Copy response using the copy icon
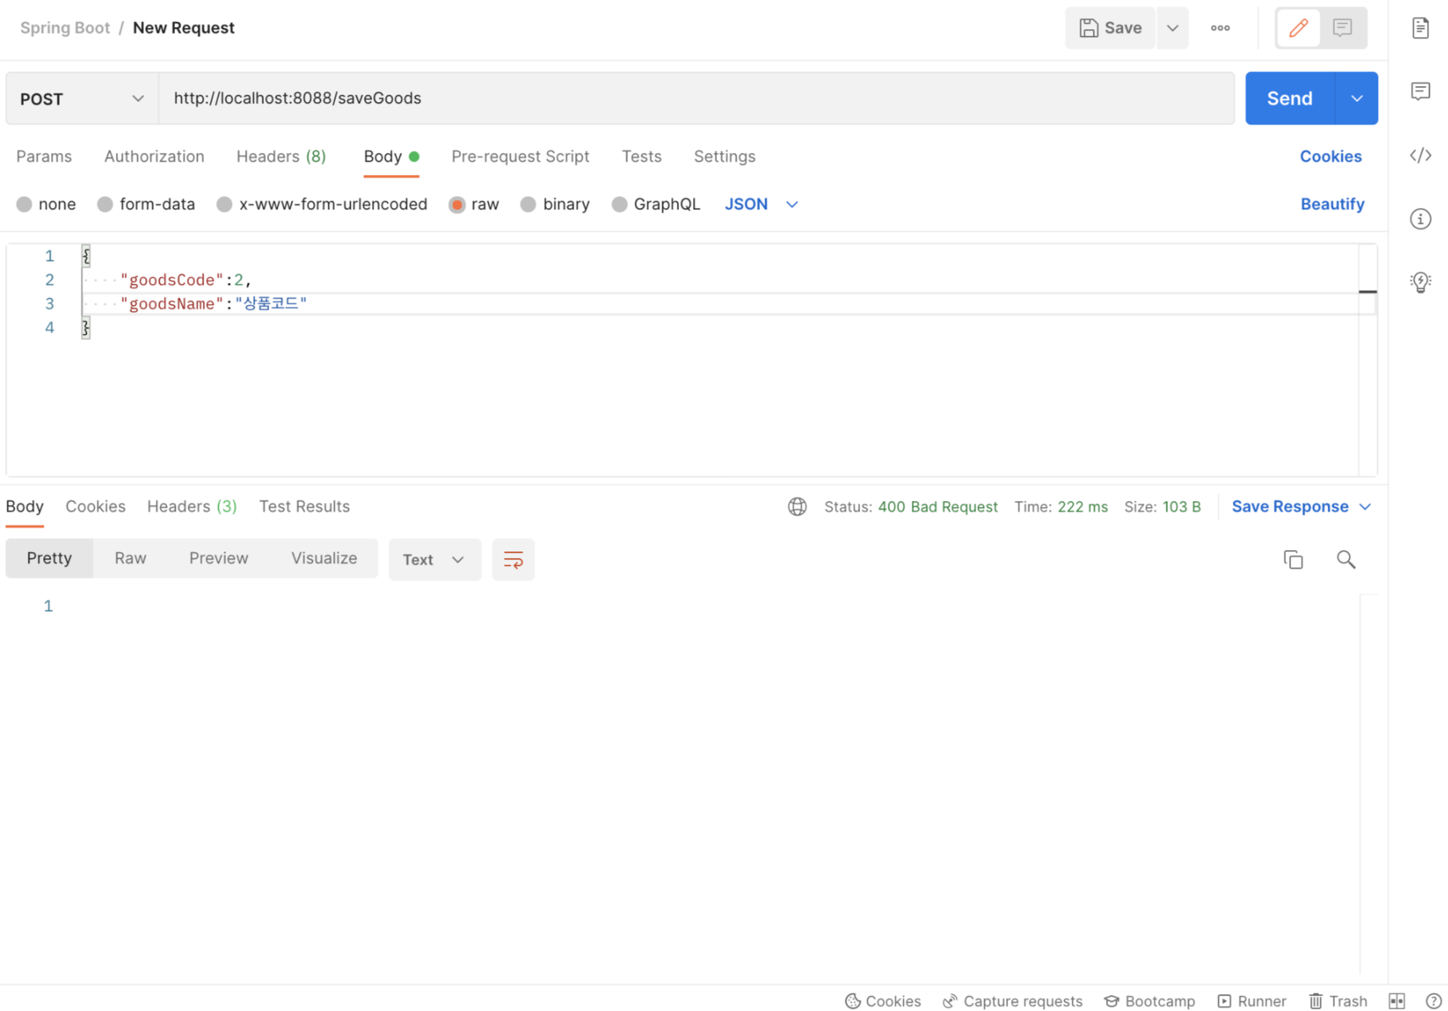 1293,559
